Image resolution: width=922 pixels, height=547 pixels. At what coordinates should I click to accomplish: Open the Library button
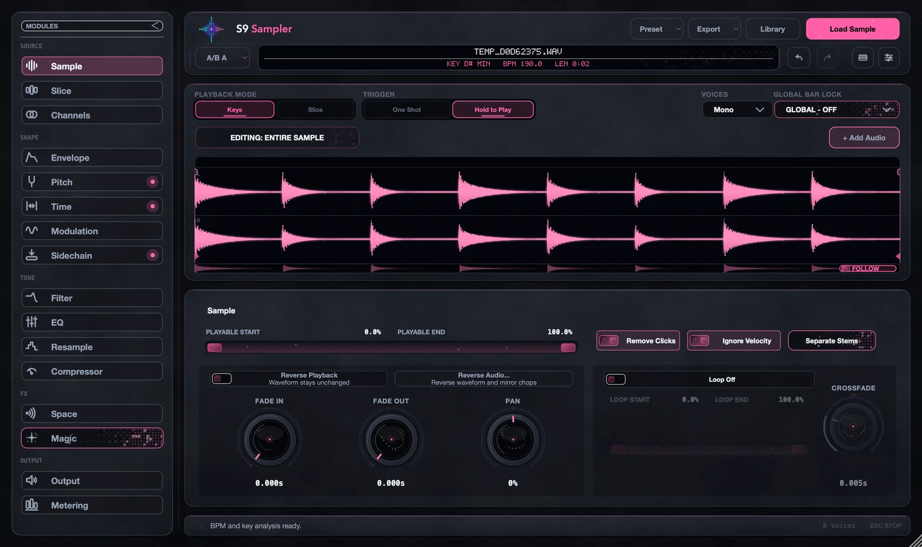(x=773, y=29)
